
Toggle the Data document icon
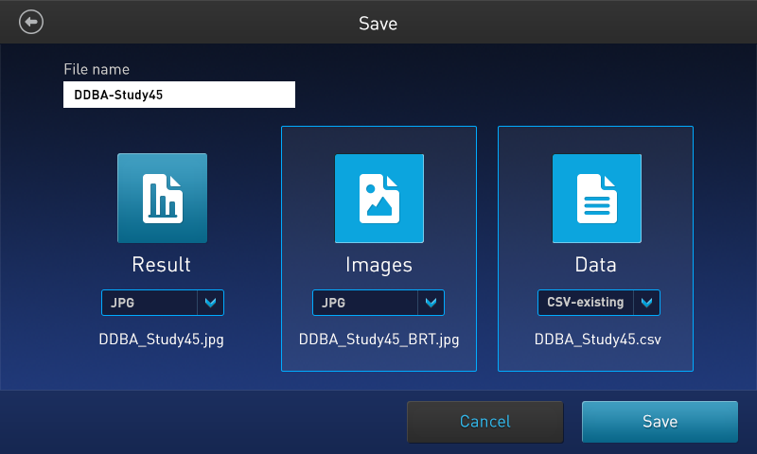coord(597,199)
